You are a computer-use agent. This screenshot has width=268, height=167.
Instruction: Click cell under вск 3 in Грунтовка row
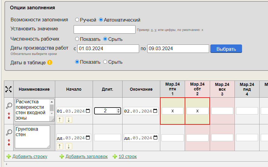coord(222,138)
